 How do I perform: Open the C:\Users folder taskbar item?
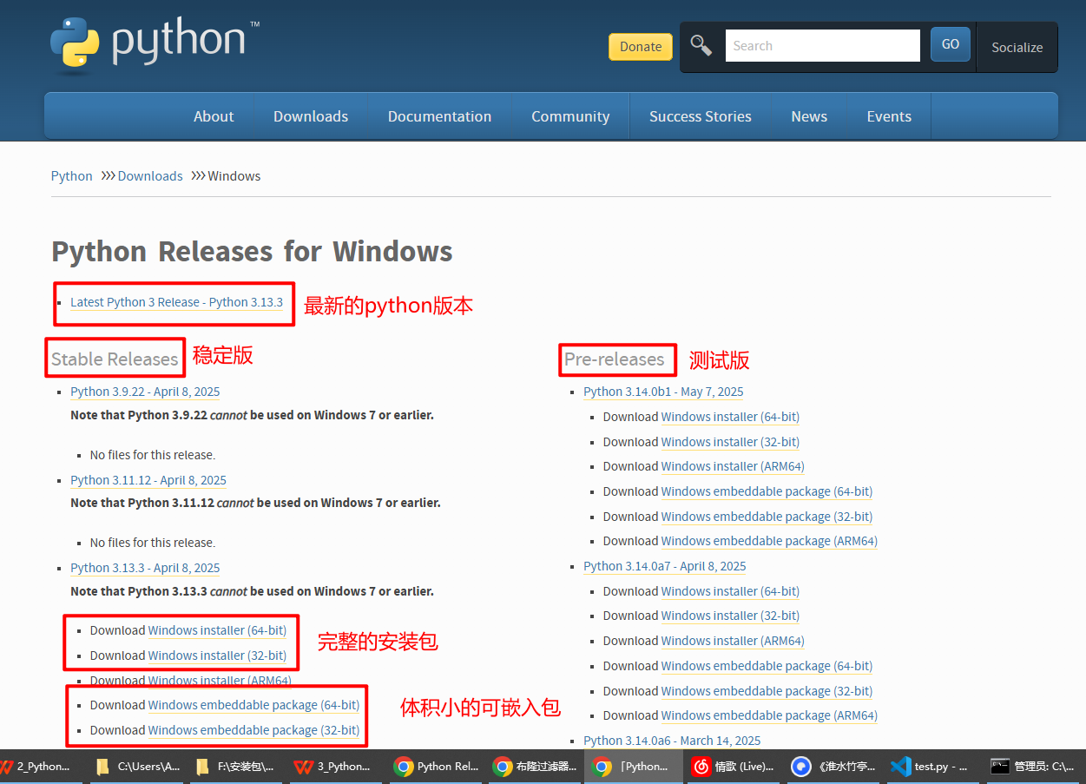139,767
